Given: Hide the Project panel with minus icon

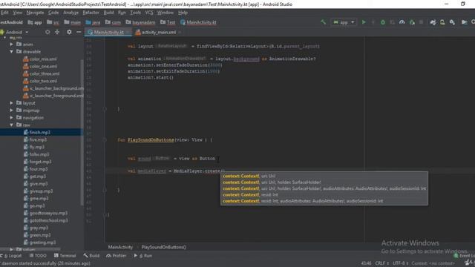Looking at the screenshot, I should pos(79,32).
